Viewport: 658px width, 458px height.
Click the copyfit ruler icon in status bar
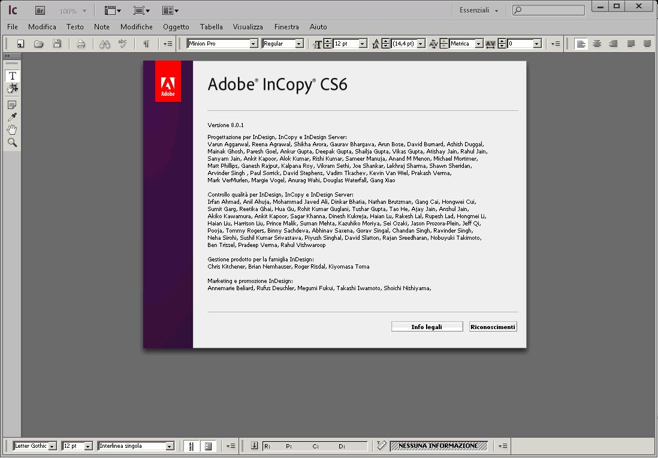click(x=381, y=445)
